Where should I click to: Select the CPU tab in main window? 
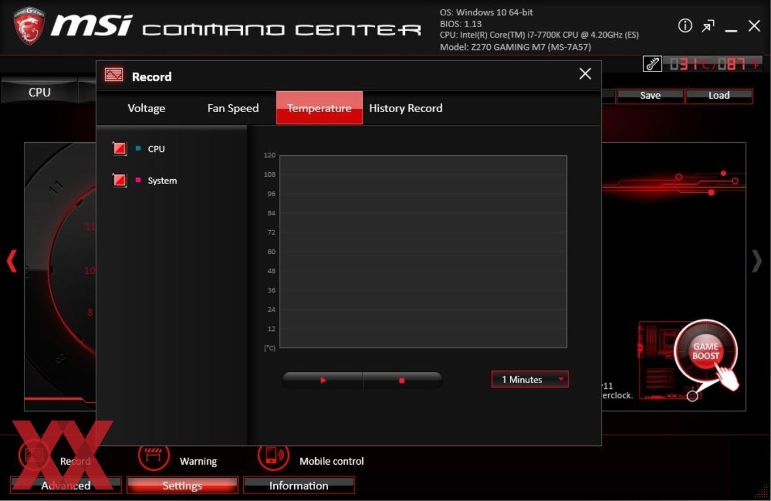pyautogui.click(x=39, y=92)
